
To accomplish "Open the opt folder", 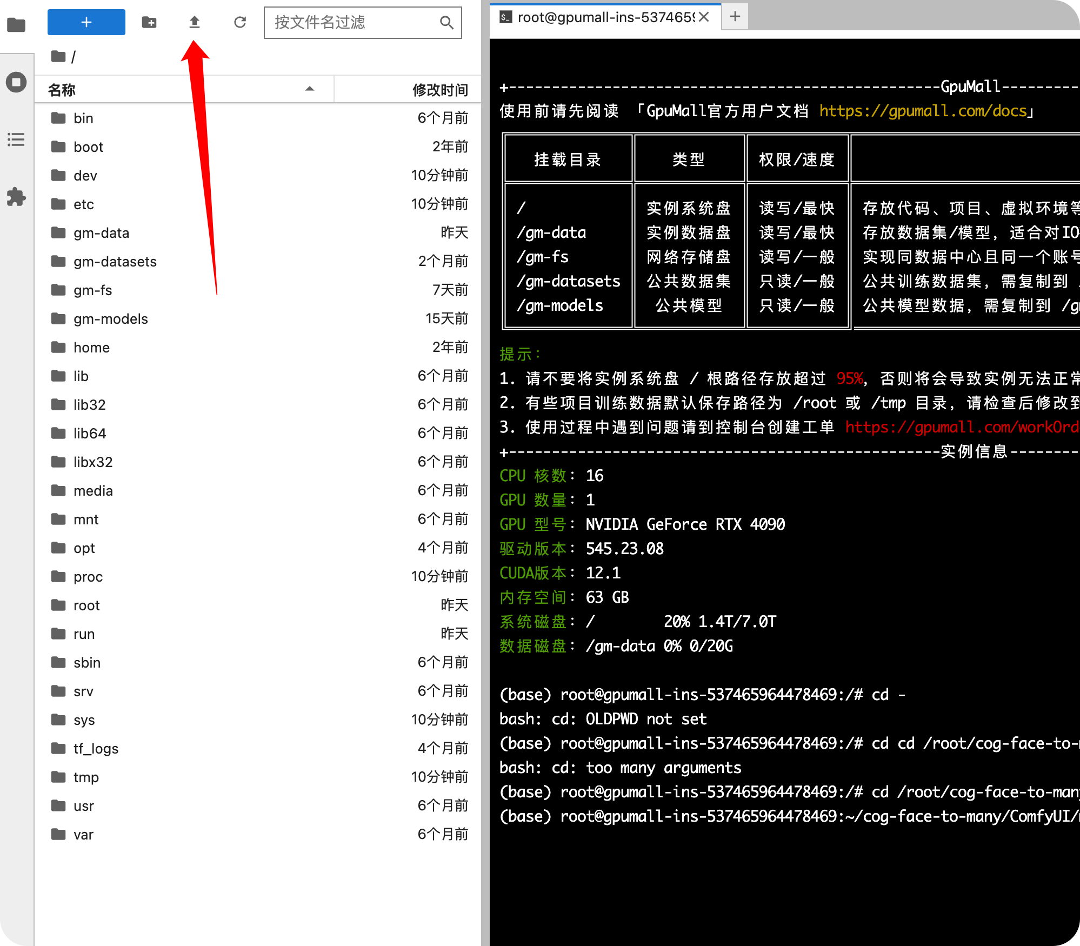I will pos(258,548).
